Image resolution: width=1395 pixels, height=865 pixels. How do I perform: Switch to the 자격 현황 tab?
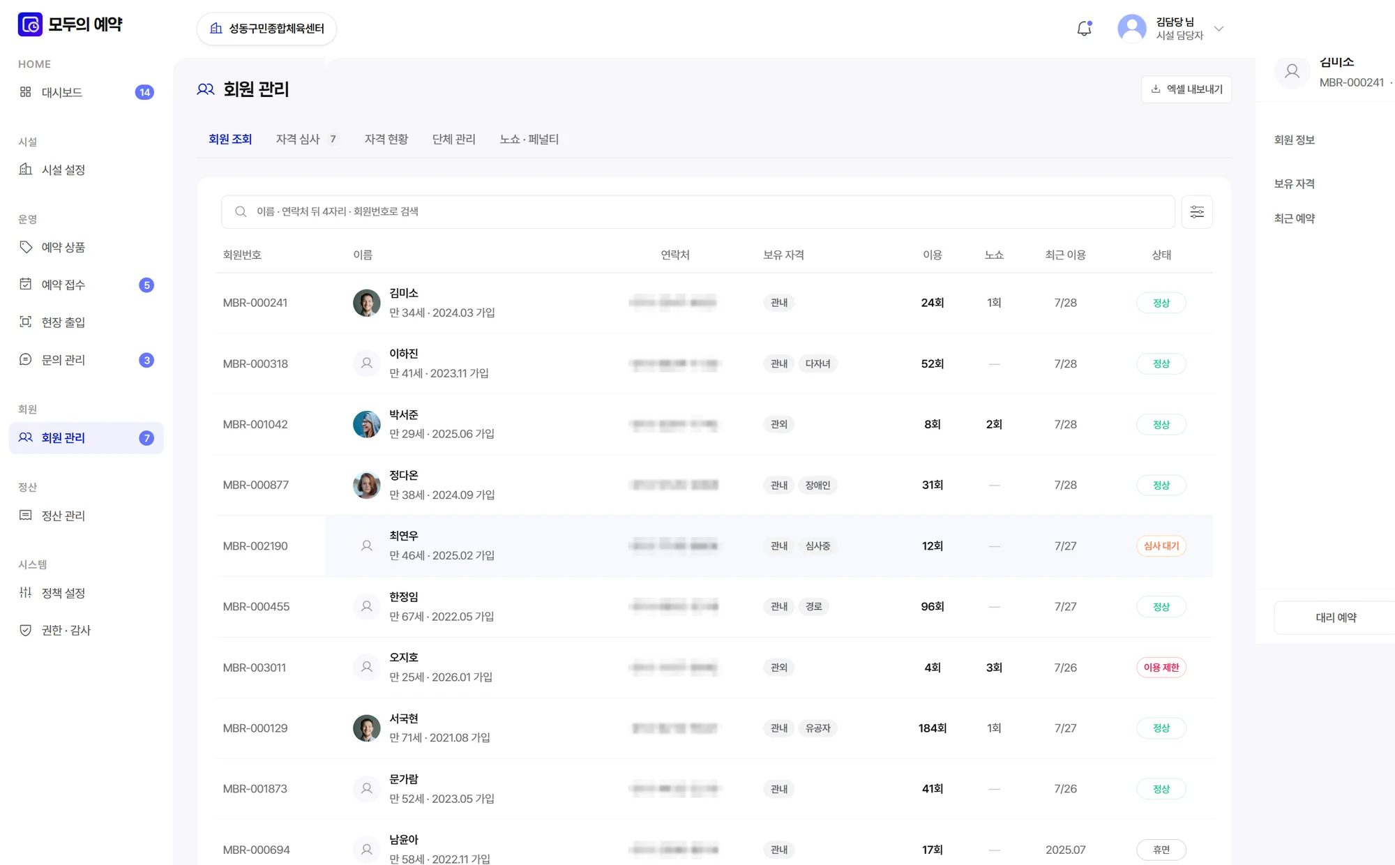[x=386, y=140]
